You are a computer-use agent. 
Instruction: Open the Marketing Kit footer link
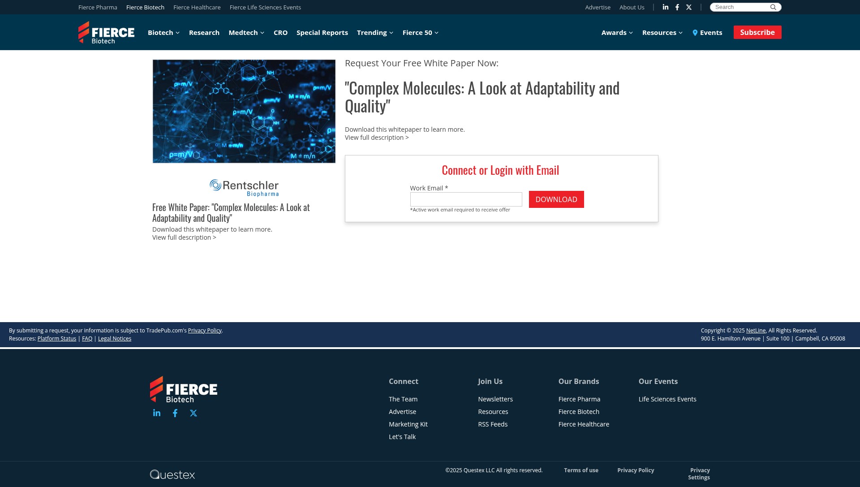click(408, 424)
